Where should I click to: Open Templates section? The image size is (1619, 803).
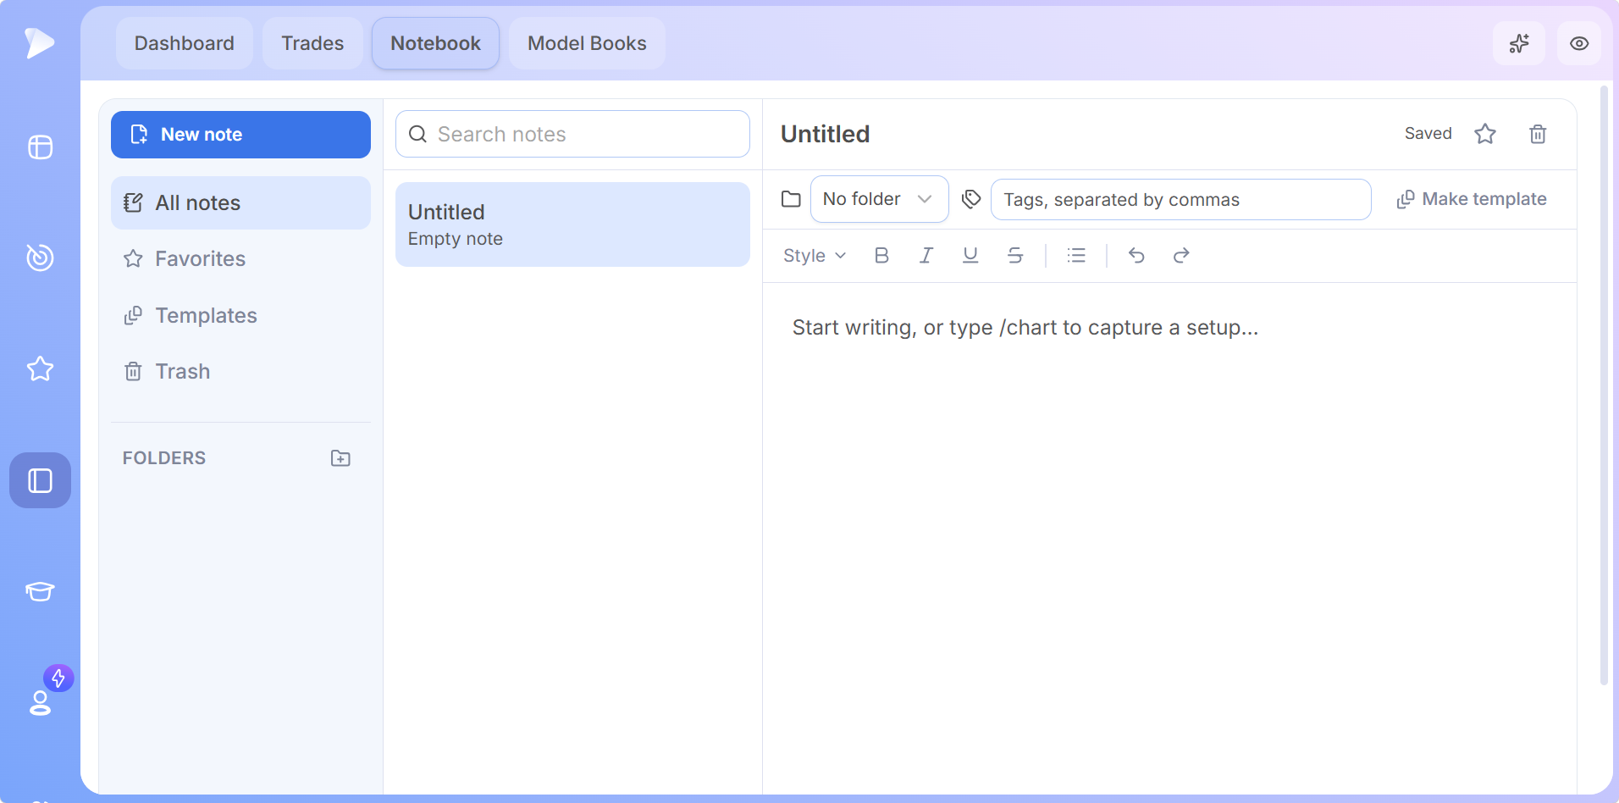[240, 316]
